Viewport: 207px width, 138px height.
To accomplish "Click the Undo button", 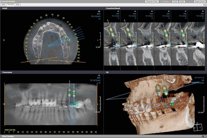I will [175, 2].
